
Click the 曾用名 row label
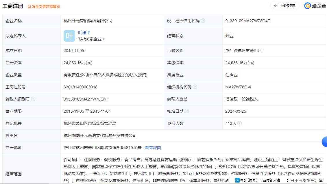coord(12,135)
